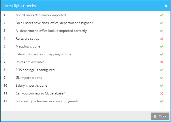Click the red X for GL database connection
Screen dimensions: 171x122
pos(162,93)
